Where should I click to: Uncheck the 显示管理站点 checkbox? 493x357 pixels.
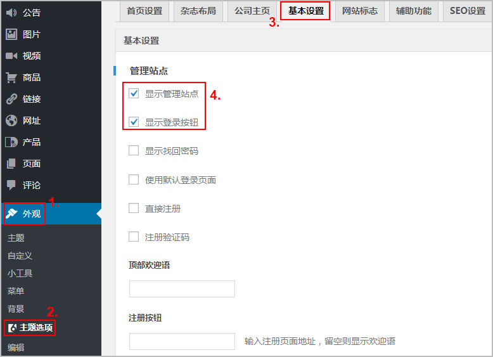pos(134,93)
